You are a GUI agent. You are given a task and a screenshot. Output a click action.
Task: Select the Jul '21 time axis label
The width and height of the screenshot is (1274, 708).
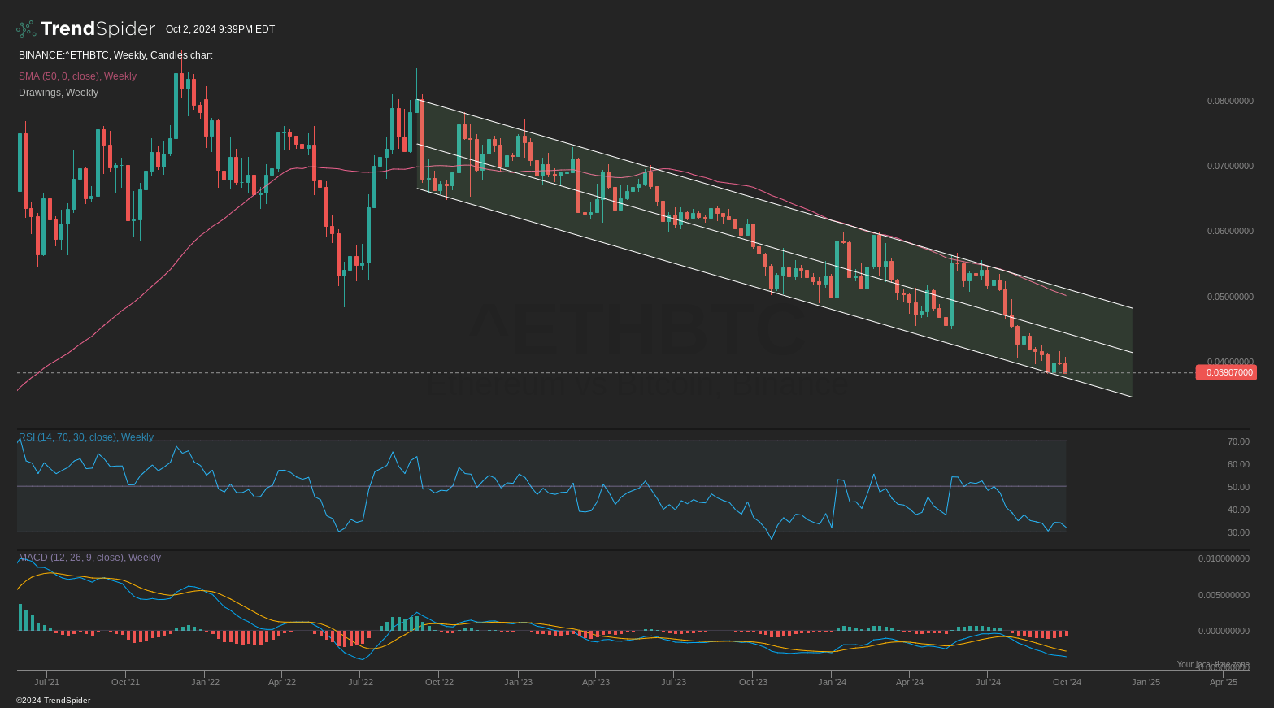[x=46, y=682]
